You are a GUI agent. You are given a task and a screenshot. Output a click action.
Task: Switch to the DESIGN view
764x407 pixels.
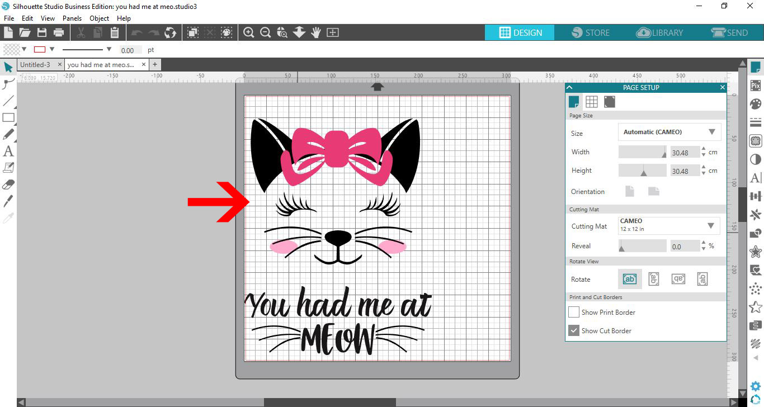coord(520,32)
